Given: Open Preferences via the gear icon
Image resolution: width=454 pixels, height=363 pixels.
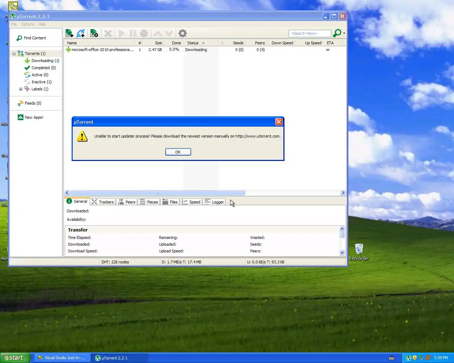Looking at the screenshot, I should tap(183, 33).
